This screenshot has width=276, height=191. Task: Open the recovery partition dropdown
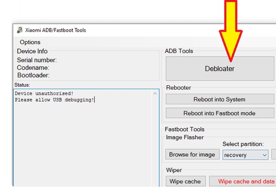pos(245,155)
